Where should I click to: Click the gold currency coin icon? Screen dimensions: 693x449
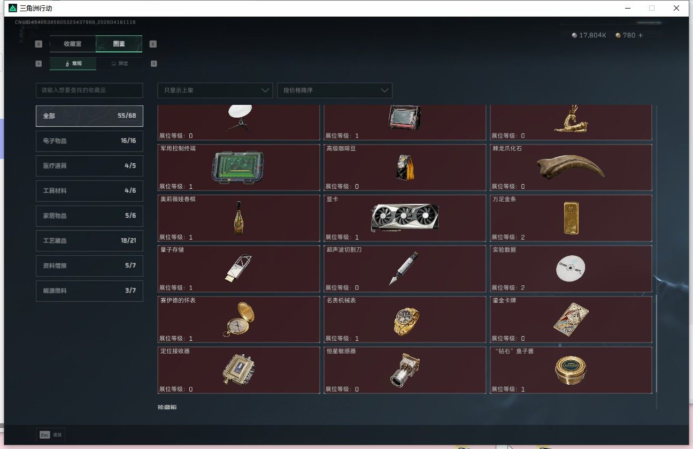[618, 35]
